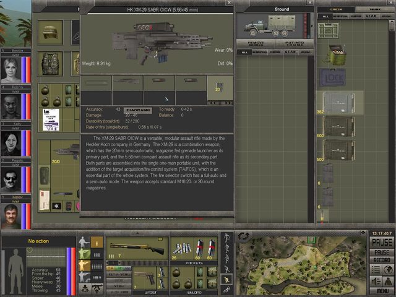Click the RECORD button

382,260
